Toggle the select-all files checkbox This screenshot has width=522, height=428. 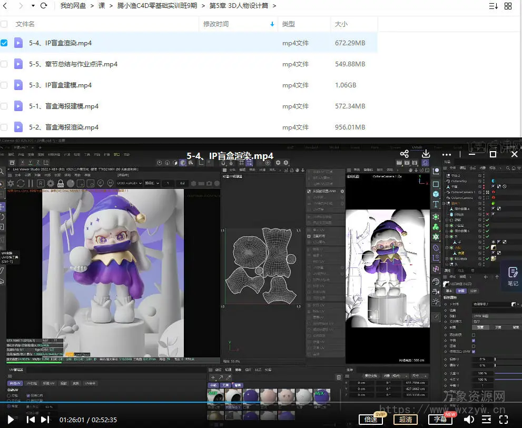point(4,24)
